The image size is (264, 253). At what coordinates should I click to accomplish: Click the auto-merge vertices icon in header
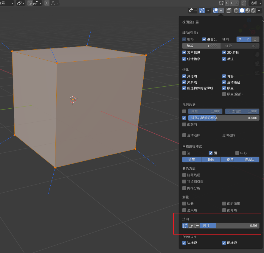click(244, 3)
